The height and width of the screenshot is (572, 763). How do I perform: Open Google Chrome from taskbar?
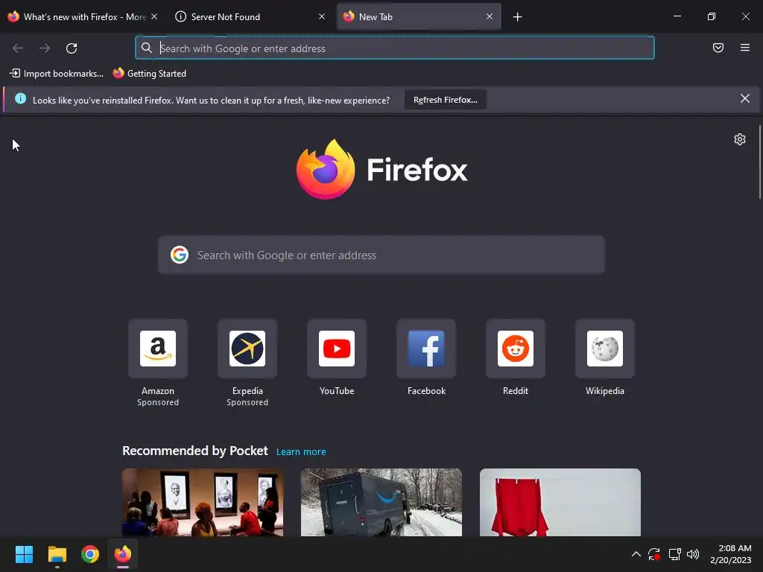pos(90,554)
